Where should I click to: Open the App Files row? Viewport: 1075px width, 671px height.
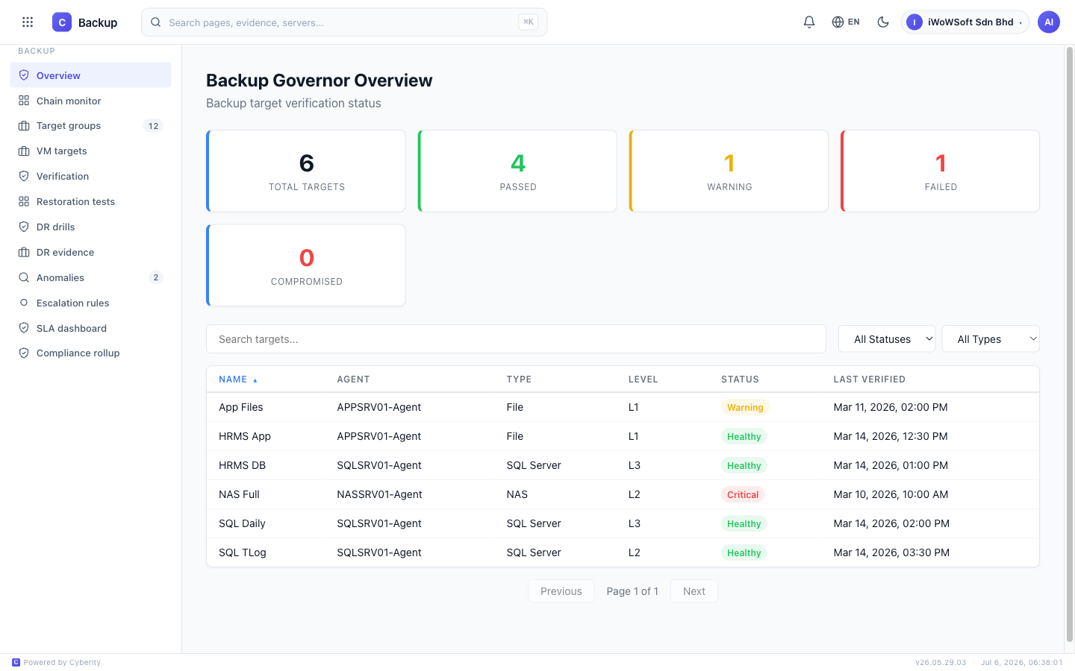pyautogui.click(x=623, y=407)
